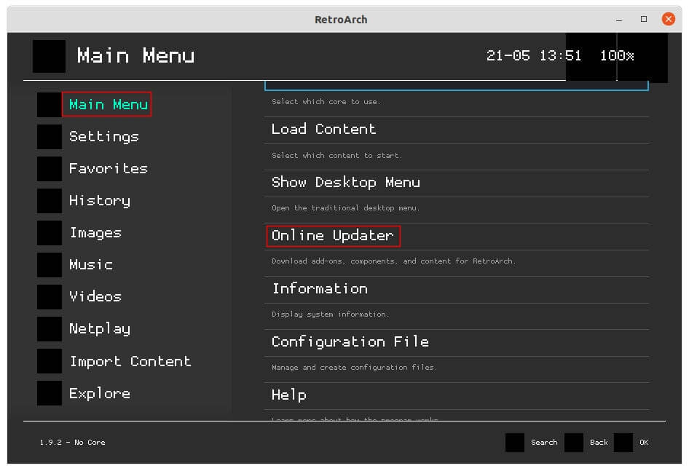Screen dimensions: 689x471
Task: Click the Search icon in footer
Action: tap(514, 443)
